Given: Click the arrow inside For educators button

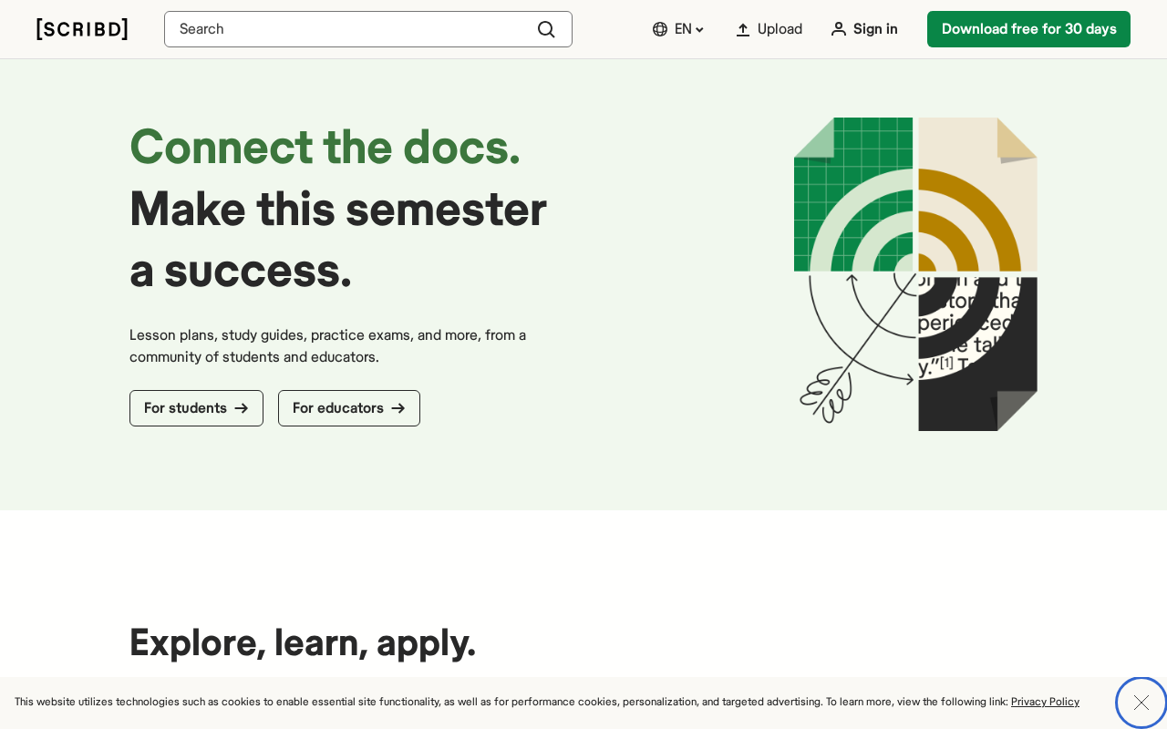Looking at the screenshot, I should point(398,408).
